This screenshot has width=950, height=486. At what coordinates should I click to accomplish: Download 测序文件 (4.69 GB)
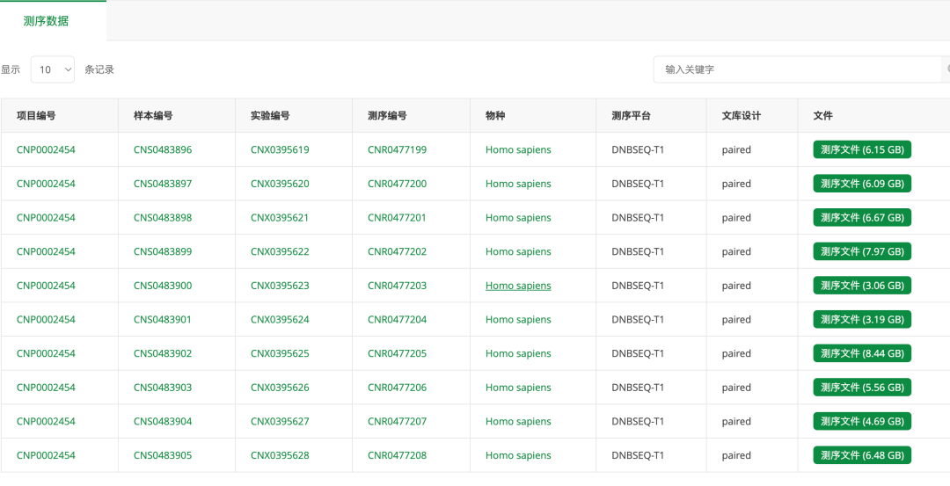point(862,421)
